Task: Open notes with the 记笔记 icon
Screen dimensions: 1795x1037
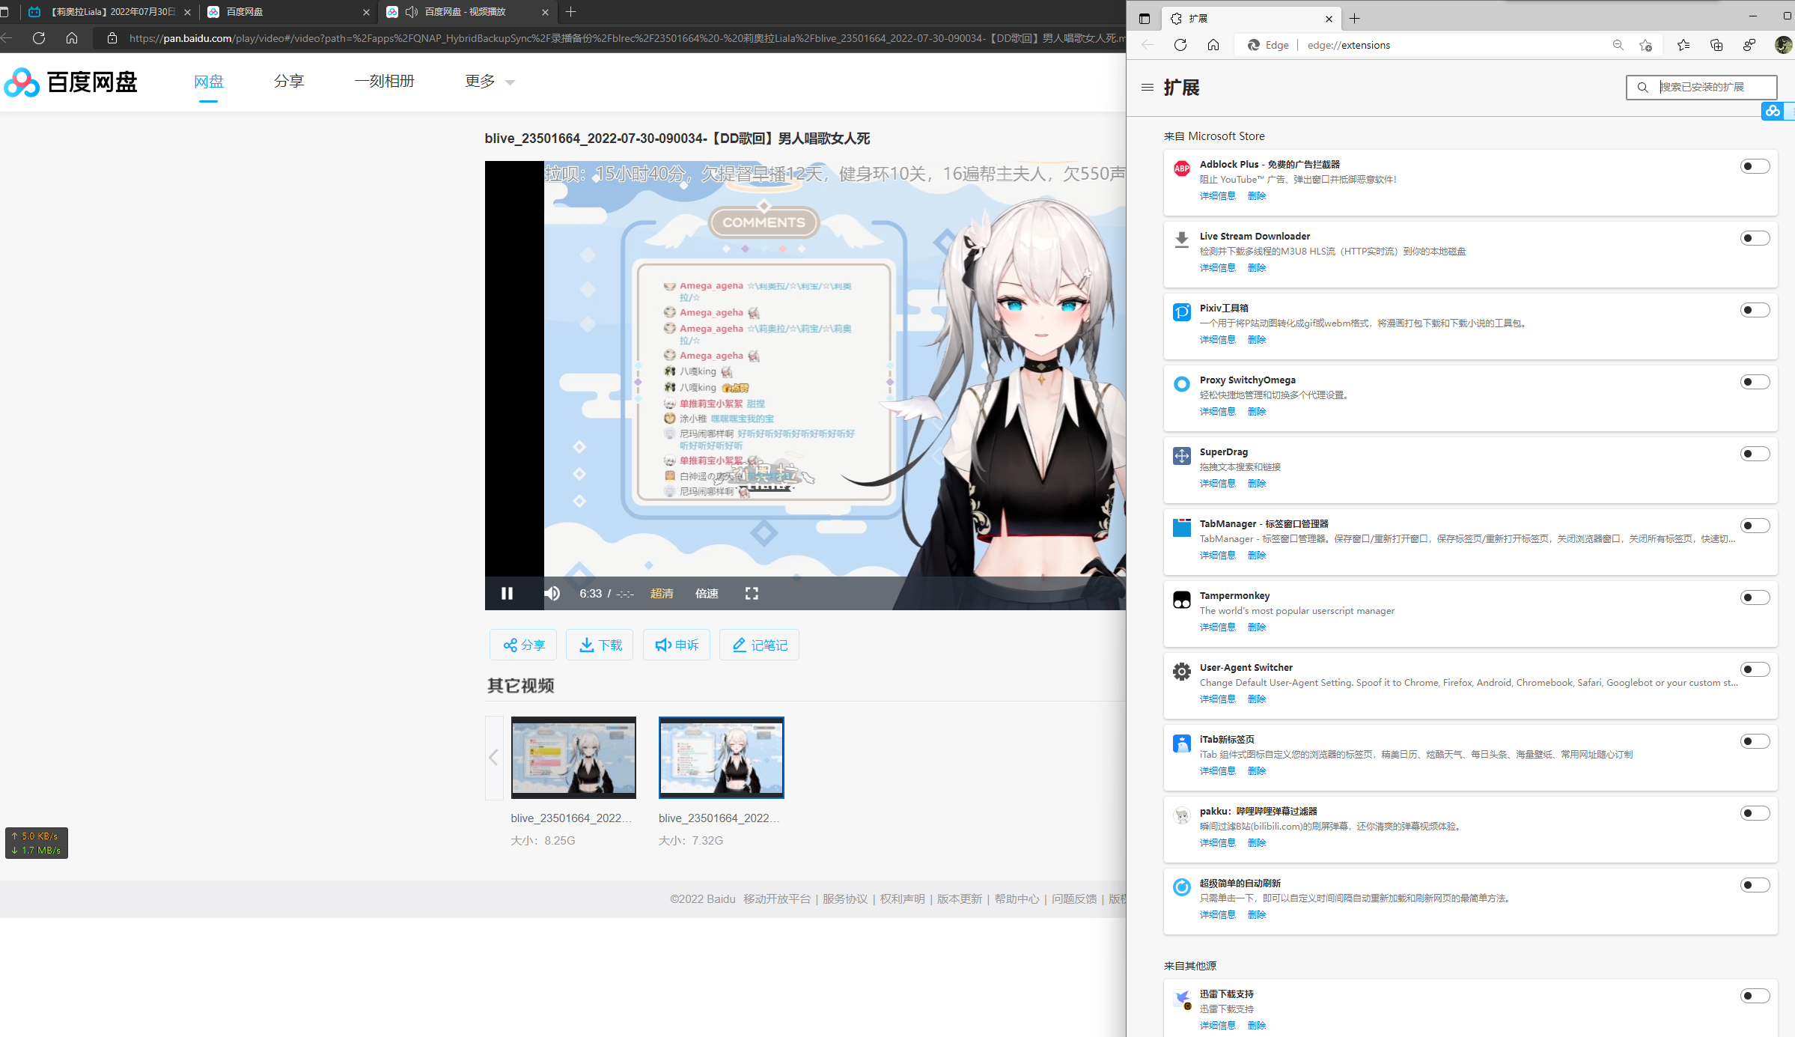Action: click(x=759, y=645)
